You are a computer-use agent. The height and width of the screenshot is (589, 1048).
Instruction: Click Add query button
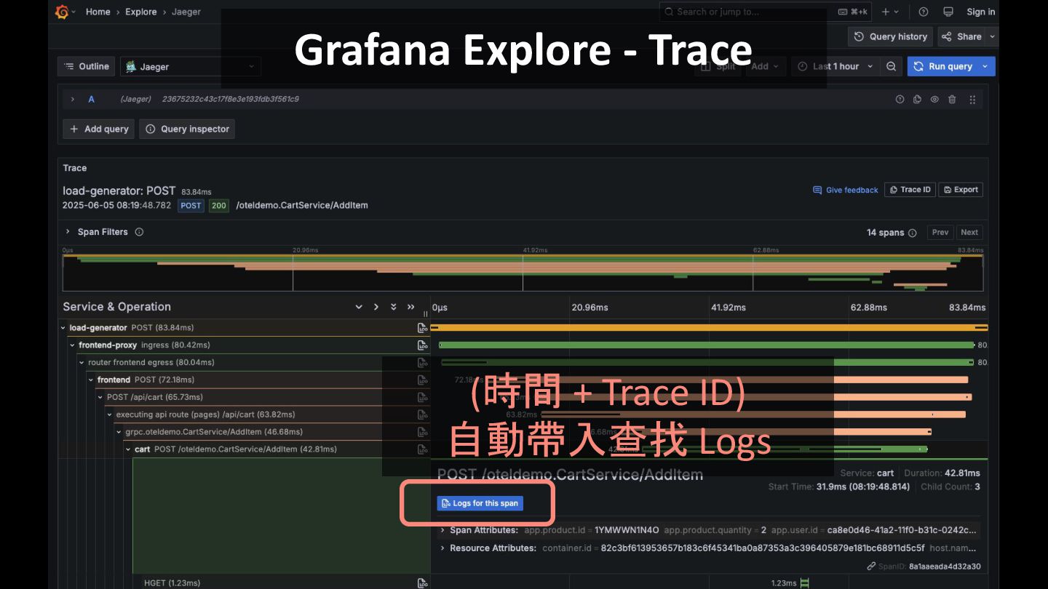tap(99, 129)
